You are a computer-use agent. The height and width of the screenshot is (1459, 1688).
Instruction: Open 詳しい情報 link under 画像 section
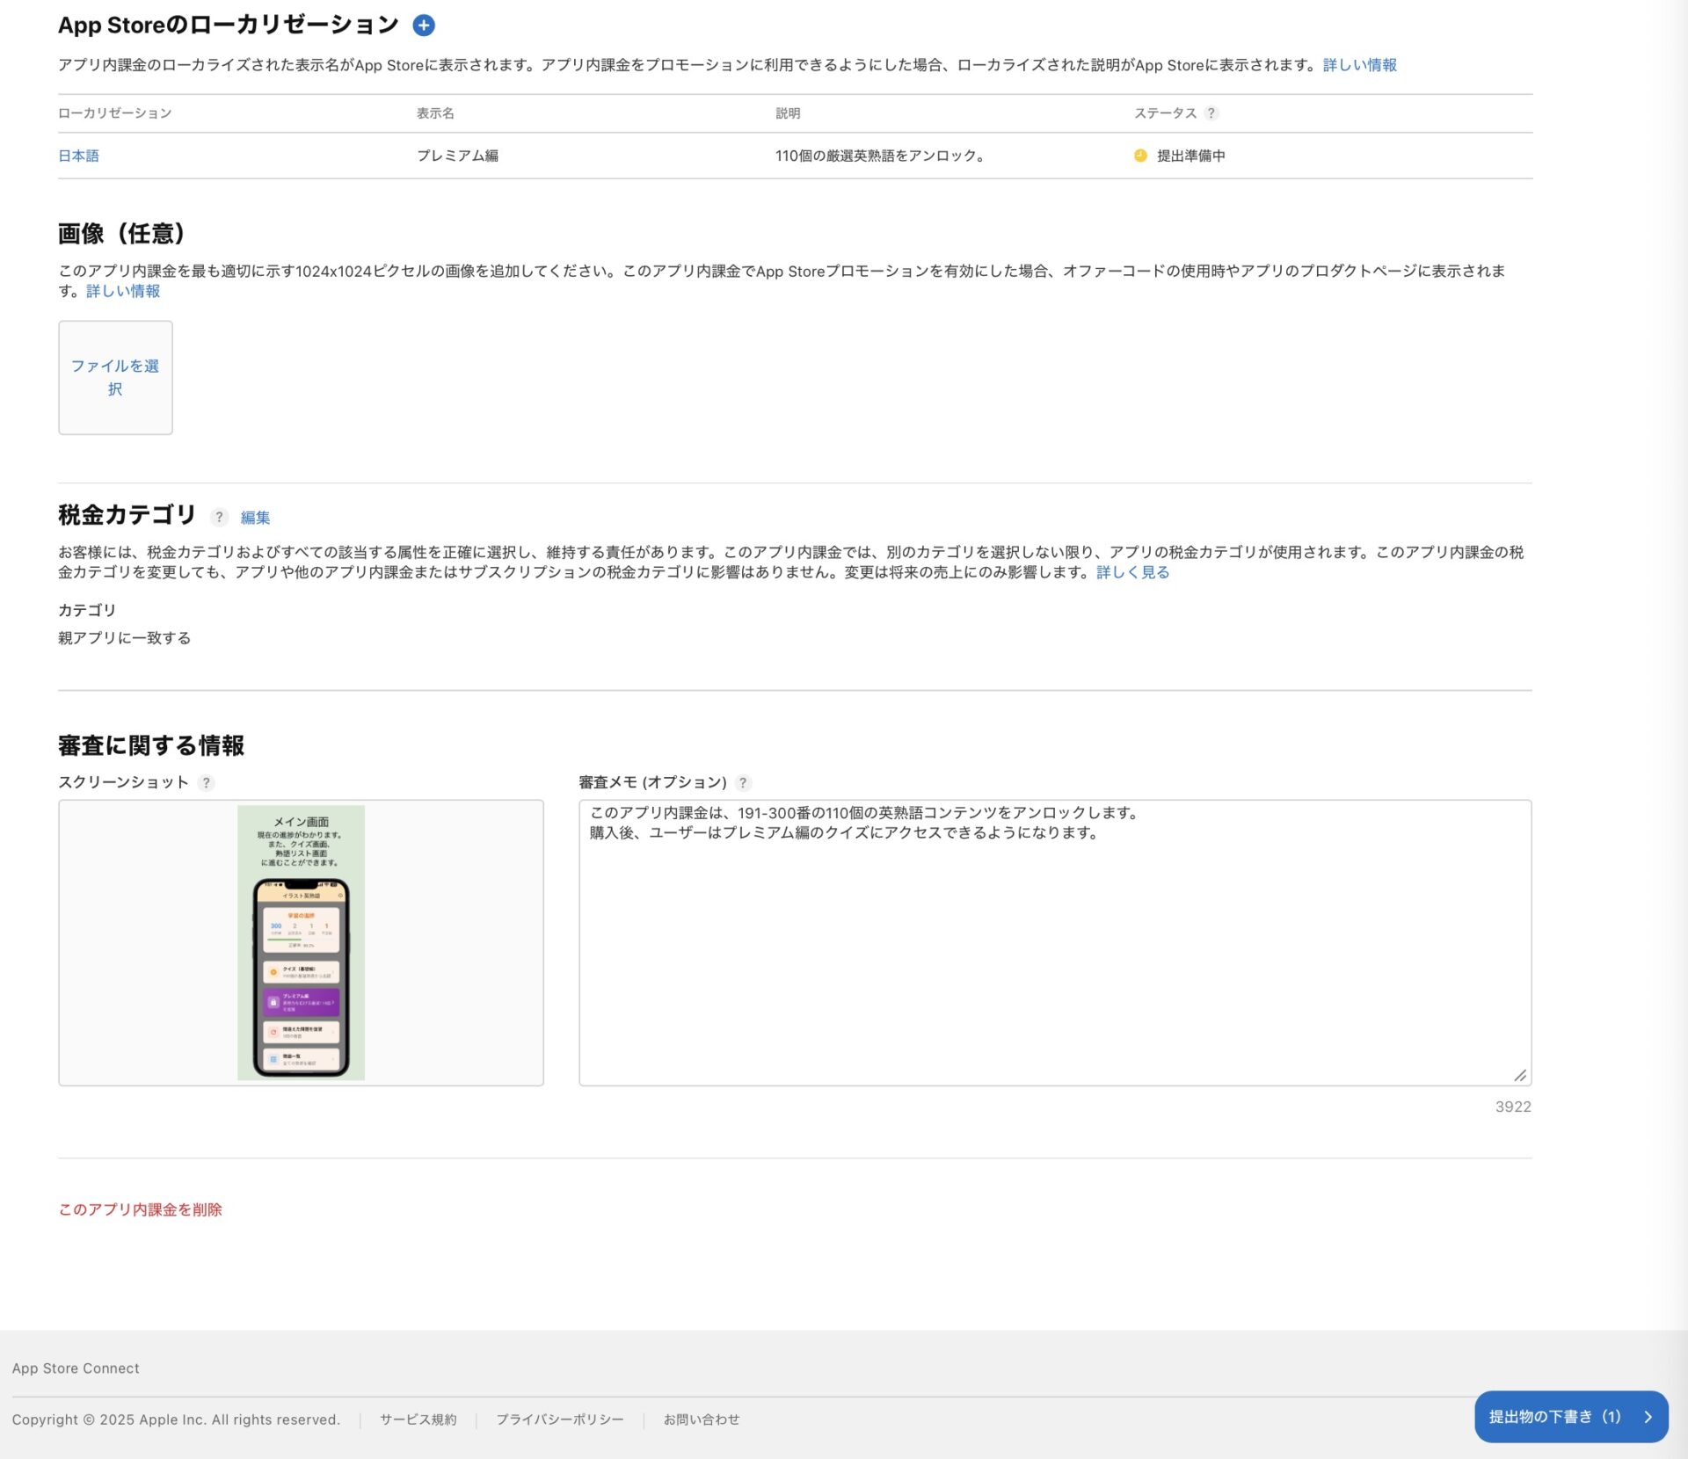coord(123,291)
